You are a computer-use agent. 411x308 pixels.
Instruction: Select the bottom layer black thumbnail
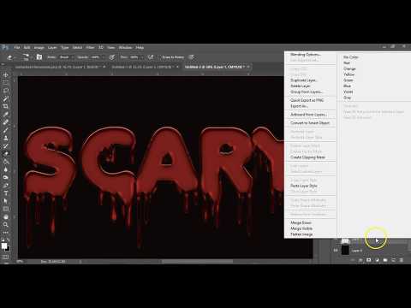point(345,250)
